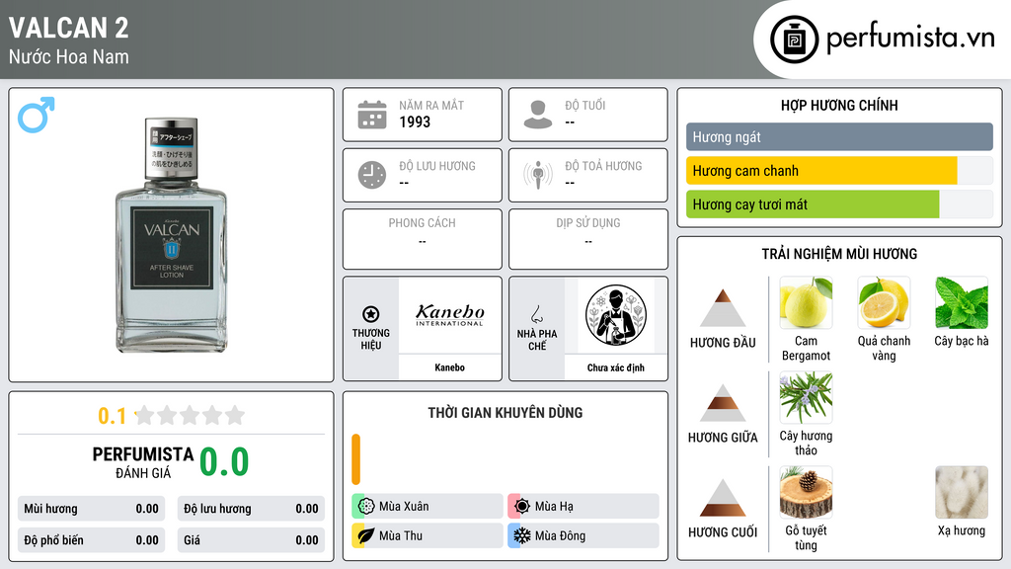The image size is (1011, 569).
Task: Click the Trải nghiệm mùi hương heading
Action: pyautogui.click(x=839, y=254)
